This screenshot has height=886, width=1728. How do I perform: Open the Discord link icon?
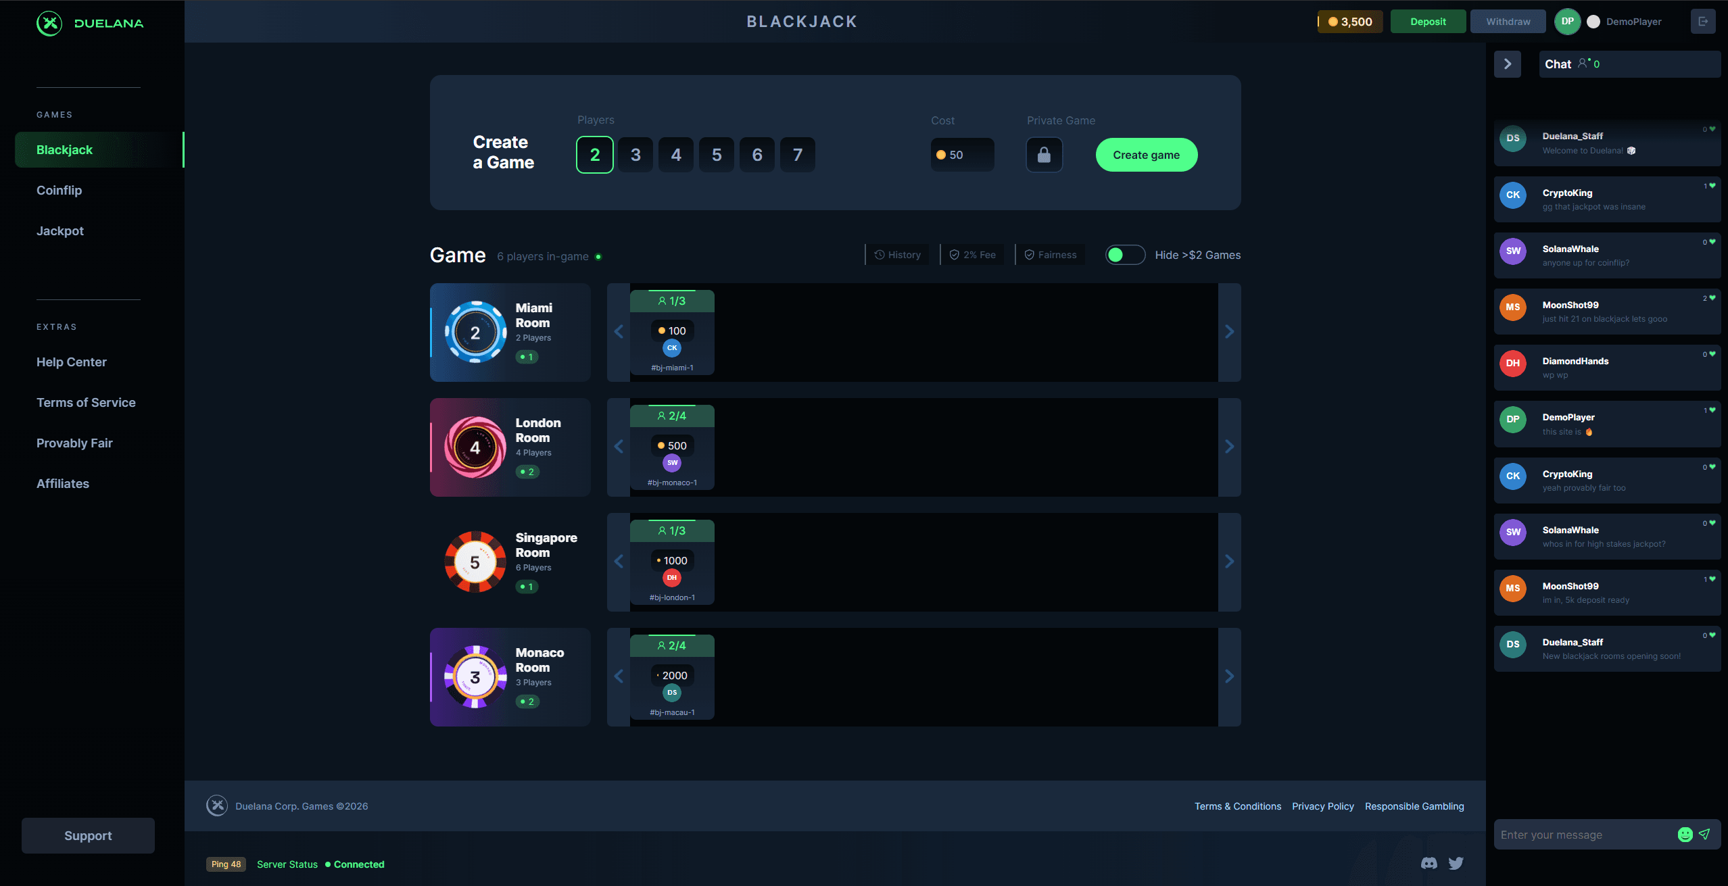click(x=1429, y=864)
